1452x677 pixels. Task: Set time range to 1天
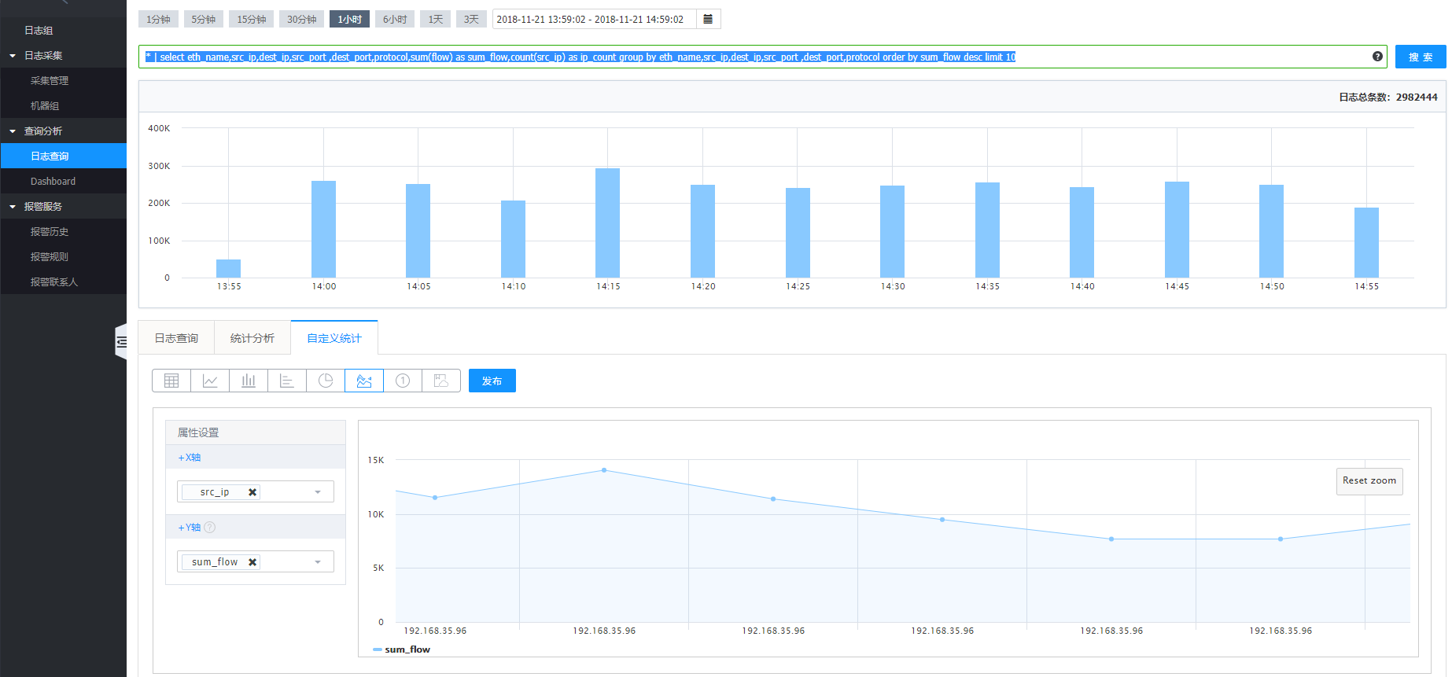pos(436,19)
